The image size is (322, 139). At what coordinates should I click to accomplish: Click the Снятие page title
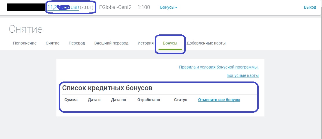pos(26,29)
